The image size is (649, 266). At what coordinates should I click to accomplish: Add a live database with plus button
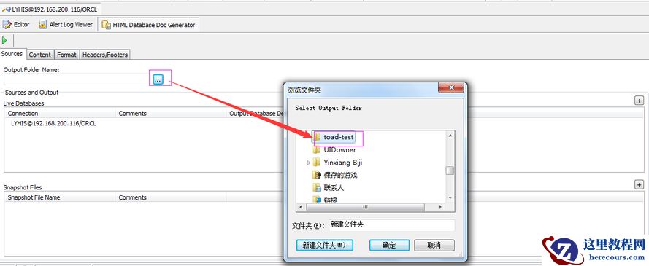click(x=639, y=101)
